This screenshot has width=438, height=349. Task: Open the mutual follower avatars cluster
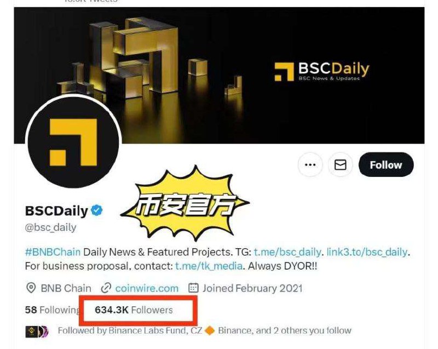[x=37, y=331]
